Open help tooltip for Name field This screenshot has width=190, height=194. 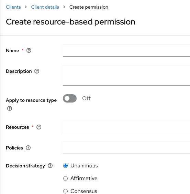point(29,50)
